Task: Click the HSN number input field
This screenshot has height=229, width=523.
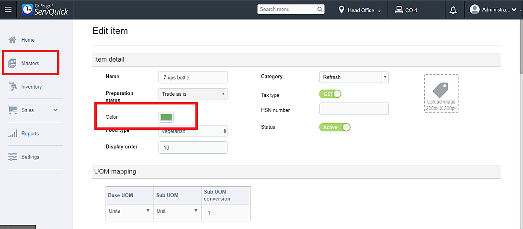Action: pyautogui.click(x=354, y=109)
